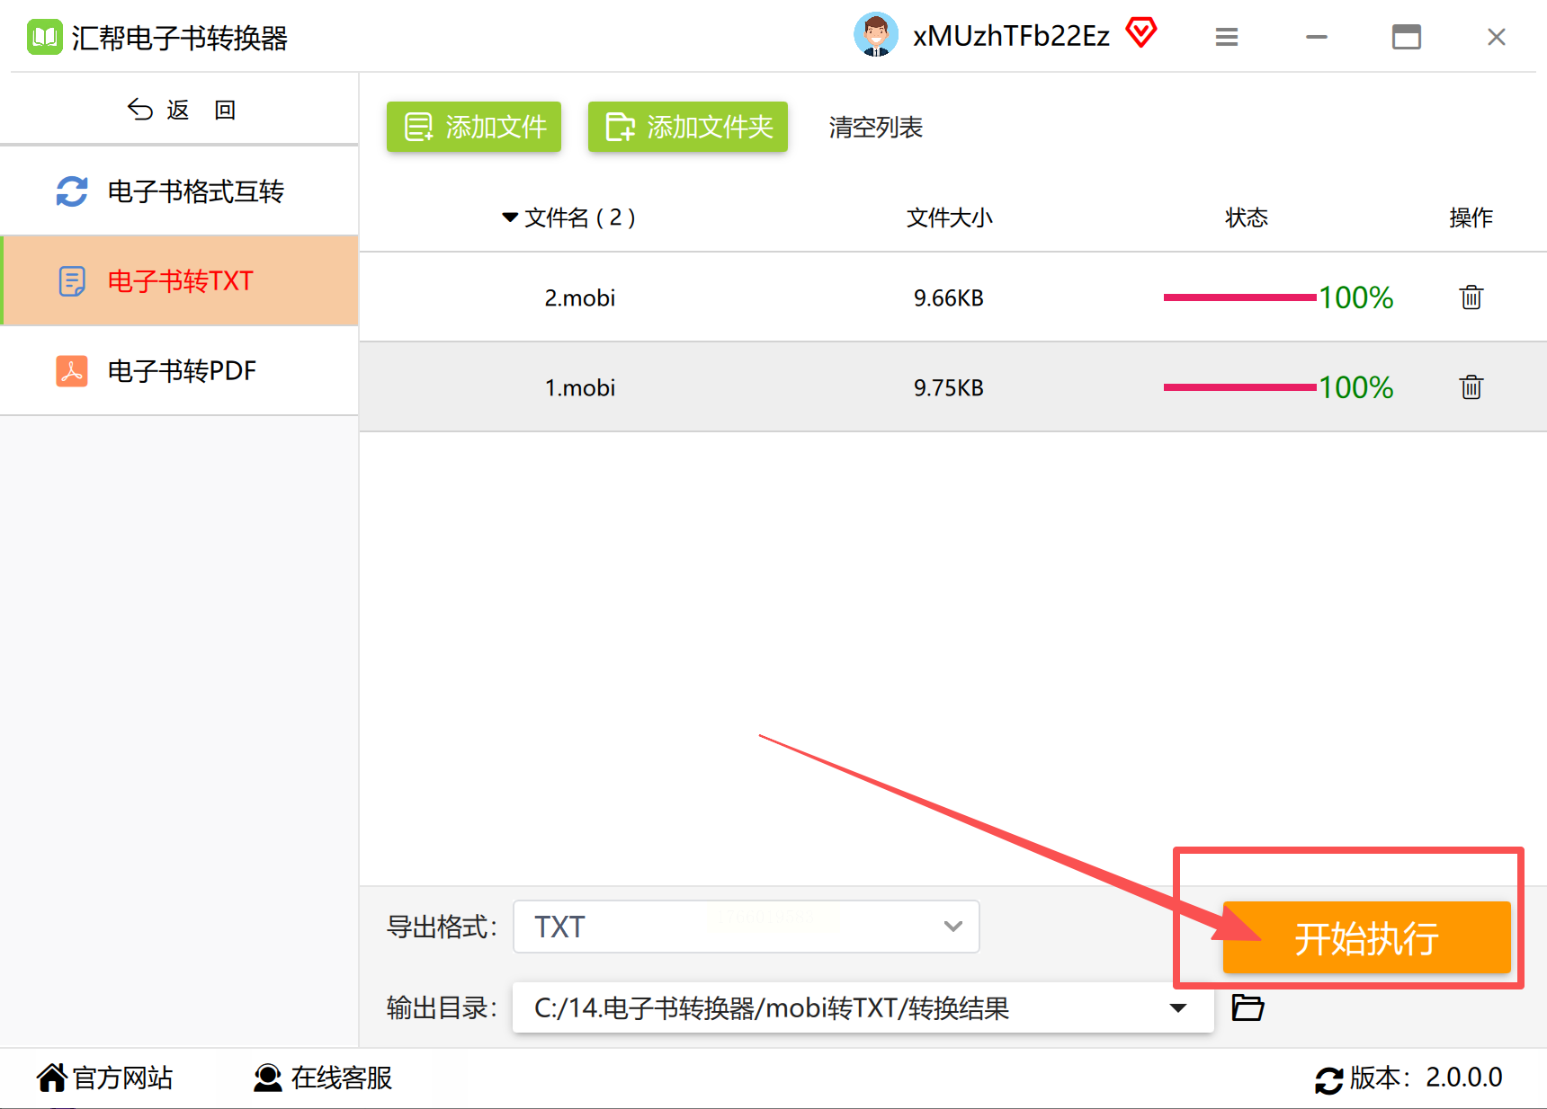Open the hamburger menu icon in title bar
The height and width of the screenshot is (1109, 1547).
pos(1227,37)
